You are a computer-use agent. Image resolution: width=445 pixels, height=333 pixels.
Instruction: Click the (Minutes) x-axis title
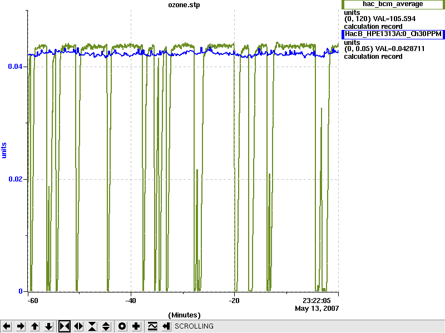(184, 315)
